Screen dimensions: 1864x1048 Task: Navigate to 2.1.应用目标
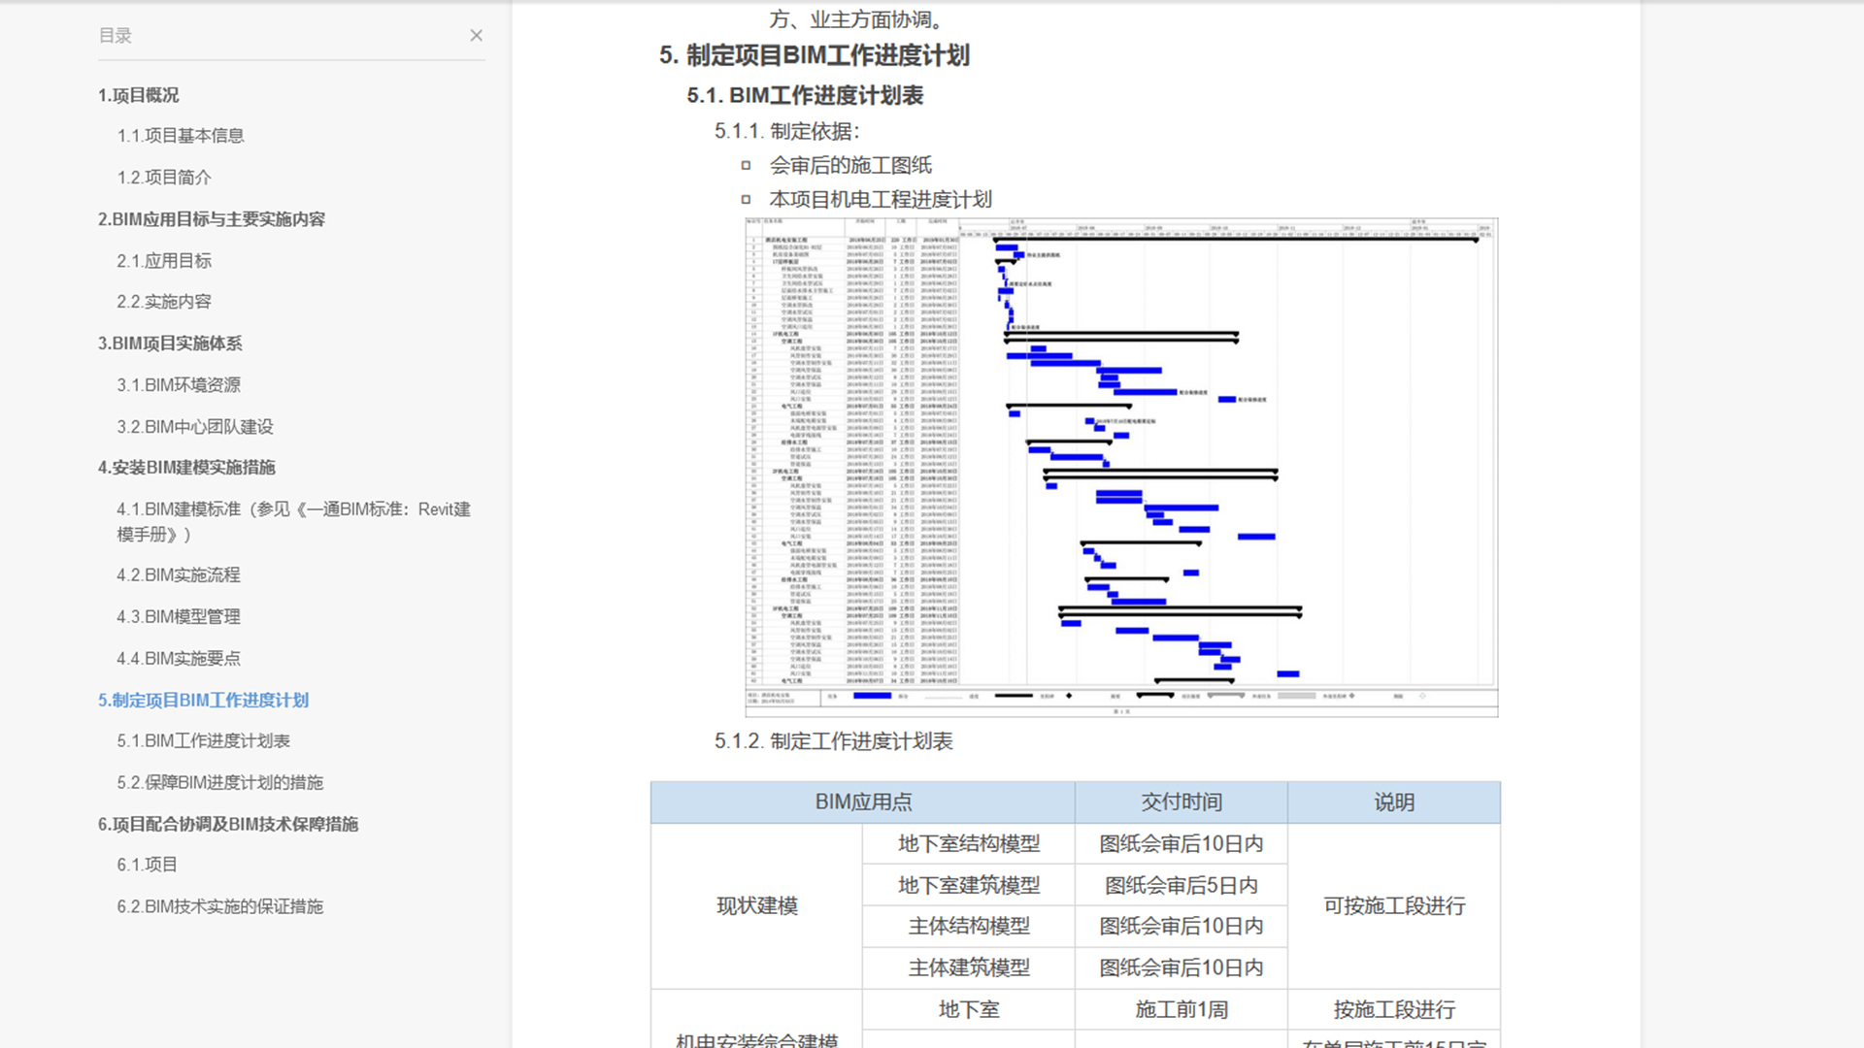pos(164,261)
